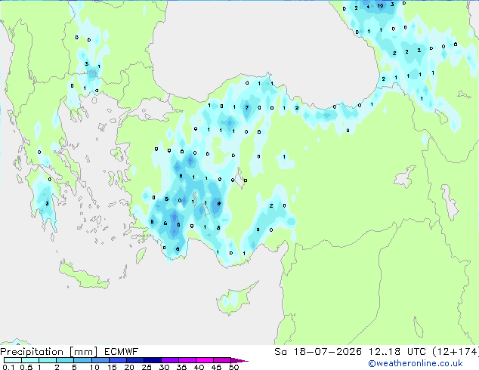Screen dimensions: 479x370
Task: Open the weatheronline.co.uk link
Action: pyautogui.click(x=416, y=363)
